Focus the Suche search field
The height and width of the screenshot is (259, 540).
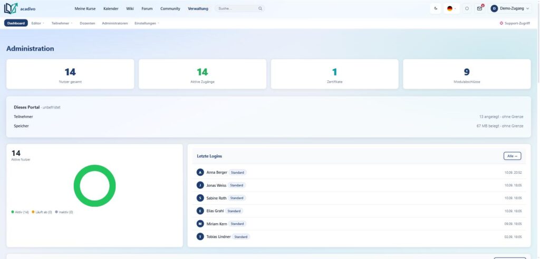click(240, 8)
